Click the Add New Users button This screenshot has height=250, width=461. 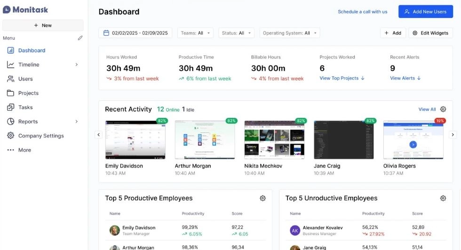pyautogui.click(x=425, y=12)
